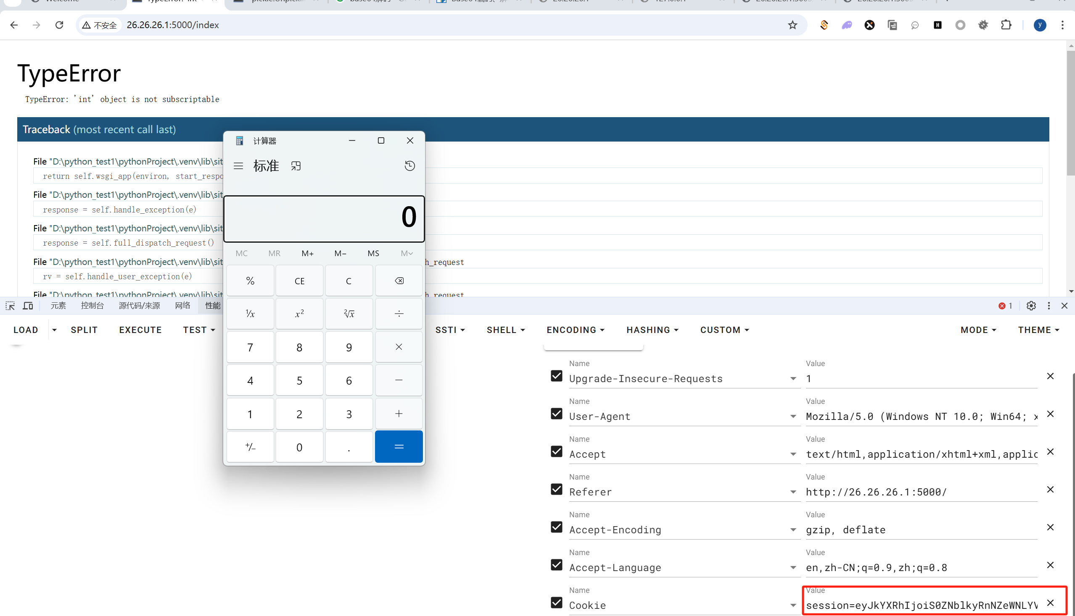The image size is (1075, 616).
Task: Expand the ENCODING dropdown menu
Action: (575, 330)
